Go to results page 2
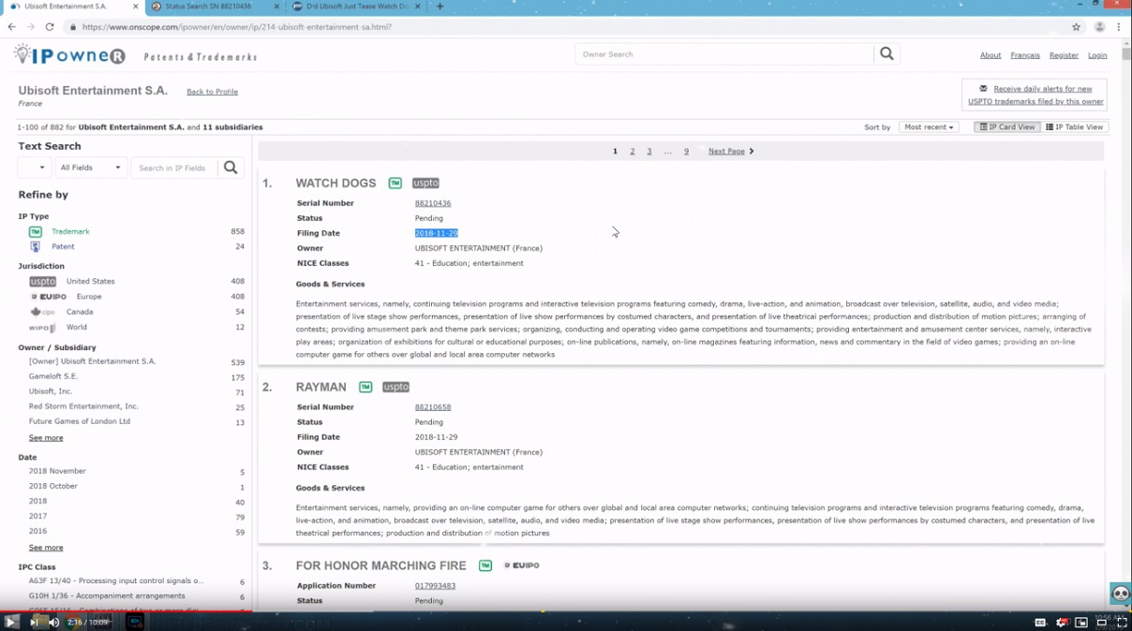Screen dimensions: 1132x631 click(632, 151)
